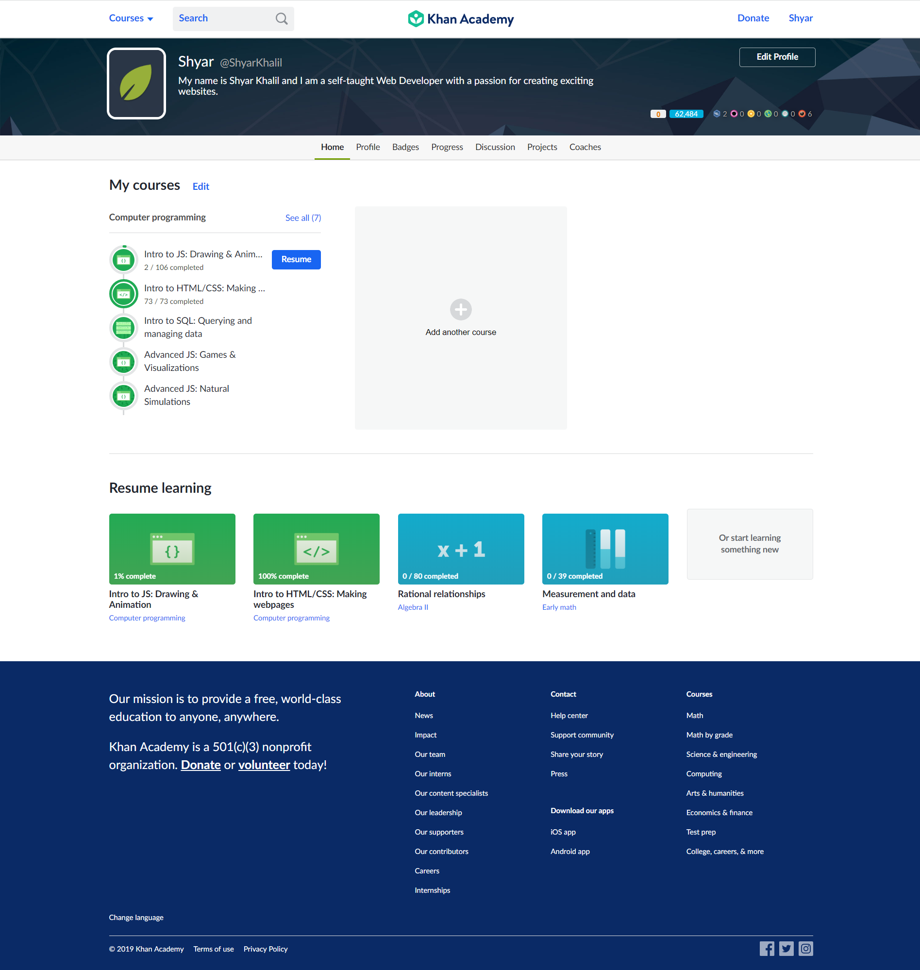920x970 pixels.
Task: Switch to the Badges tab
Action: pos(405,147)
